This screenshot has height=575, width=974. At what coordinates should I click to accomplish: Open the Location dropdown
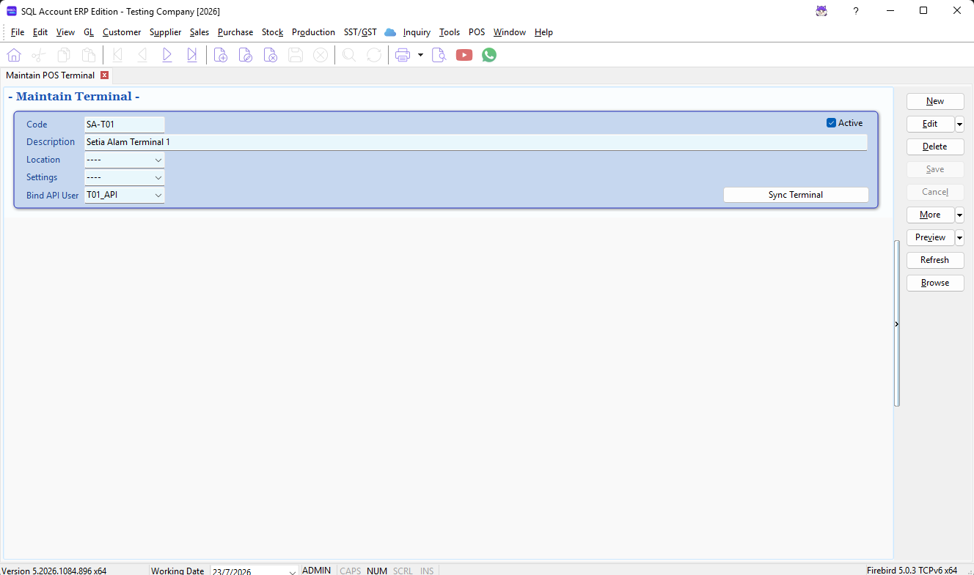coord(158,160)
